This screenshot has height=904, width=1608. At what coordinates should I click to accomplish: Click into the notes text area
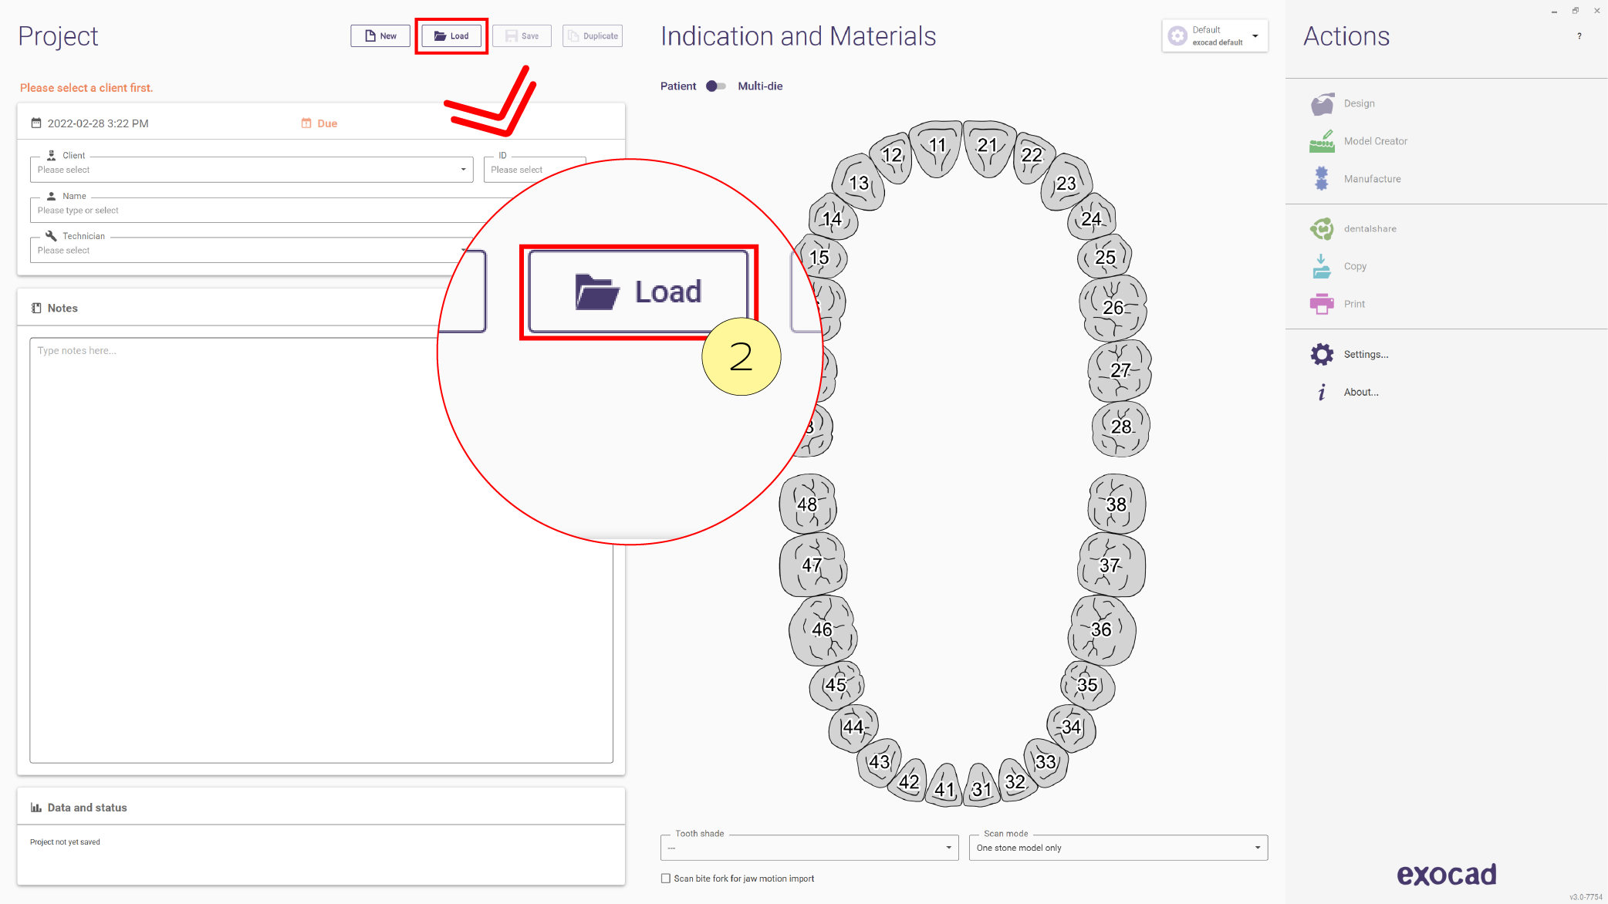tap(321, 550)
